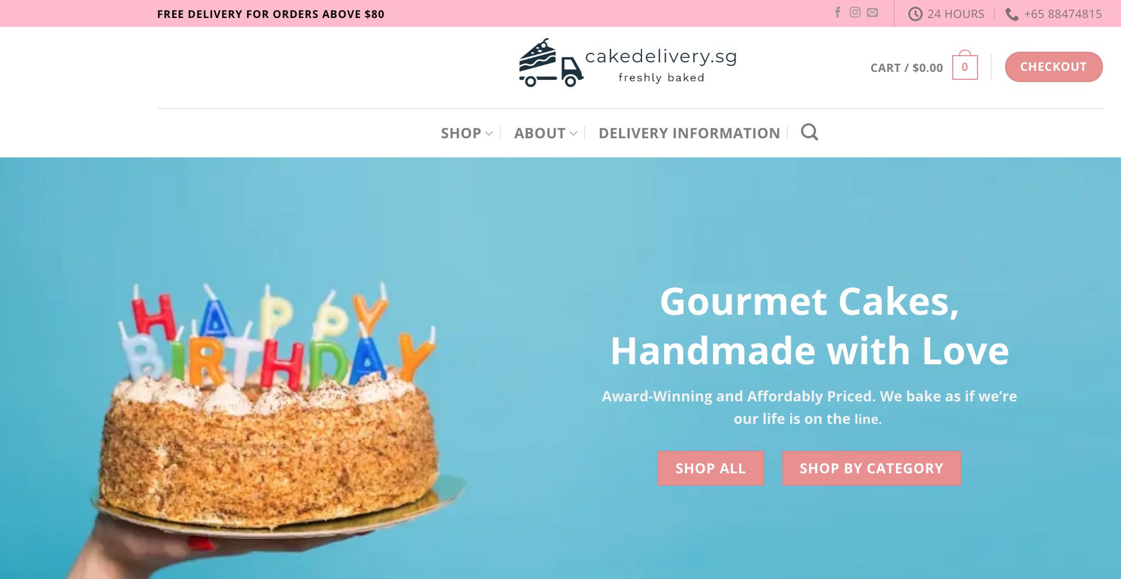The width and height of the screenshot is (1121, 579).
Task: Expand the ABOUT menu chevron
Action: pyautogui.click(x=573, y=133)
